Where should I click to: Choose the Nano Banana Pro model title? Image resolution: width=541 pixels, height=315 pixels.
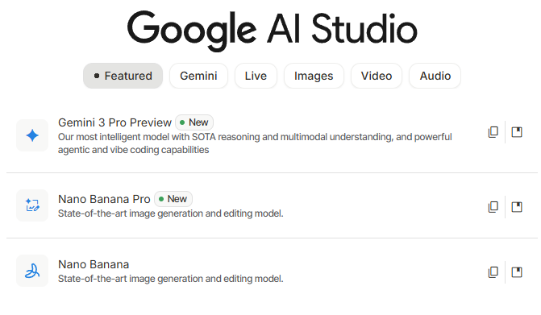(x=104, y=199)
